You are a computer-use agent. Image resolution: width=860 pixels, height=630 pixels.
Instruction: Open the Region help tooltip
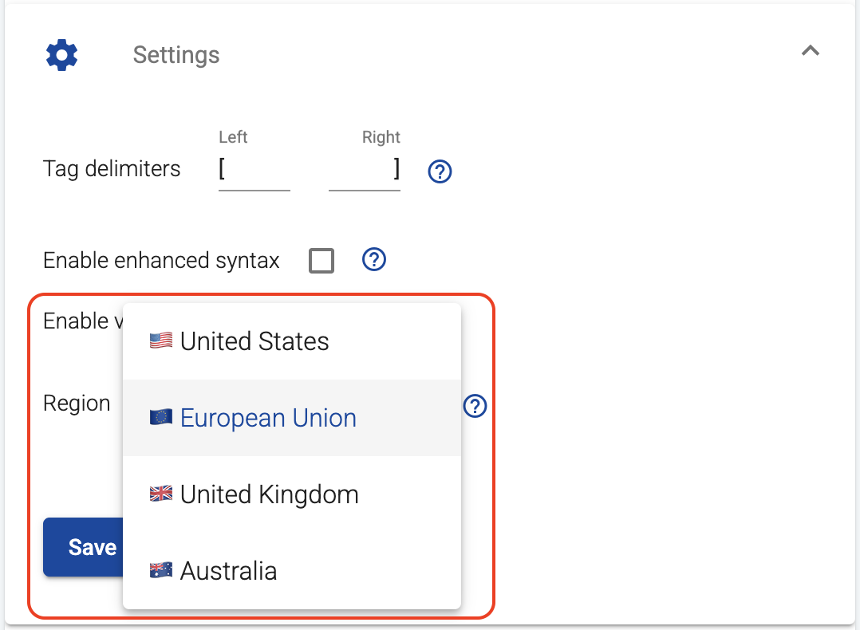[x=475, y=406]
